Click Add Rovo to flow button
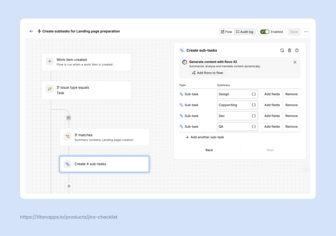Screen dimensions: 336x236 coord(207,73)
